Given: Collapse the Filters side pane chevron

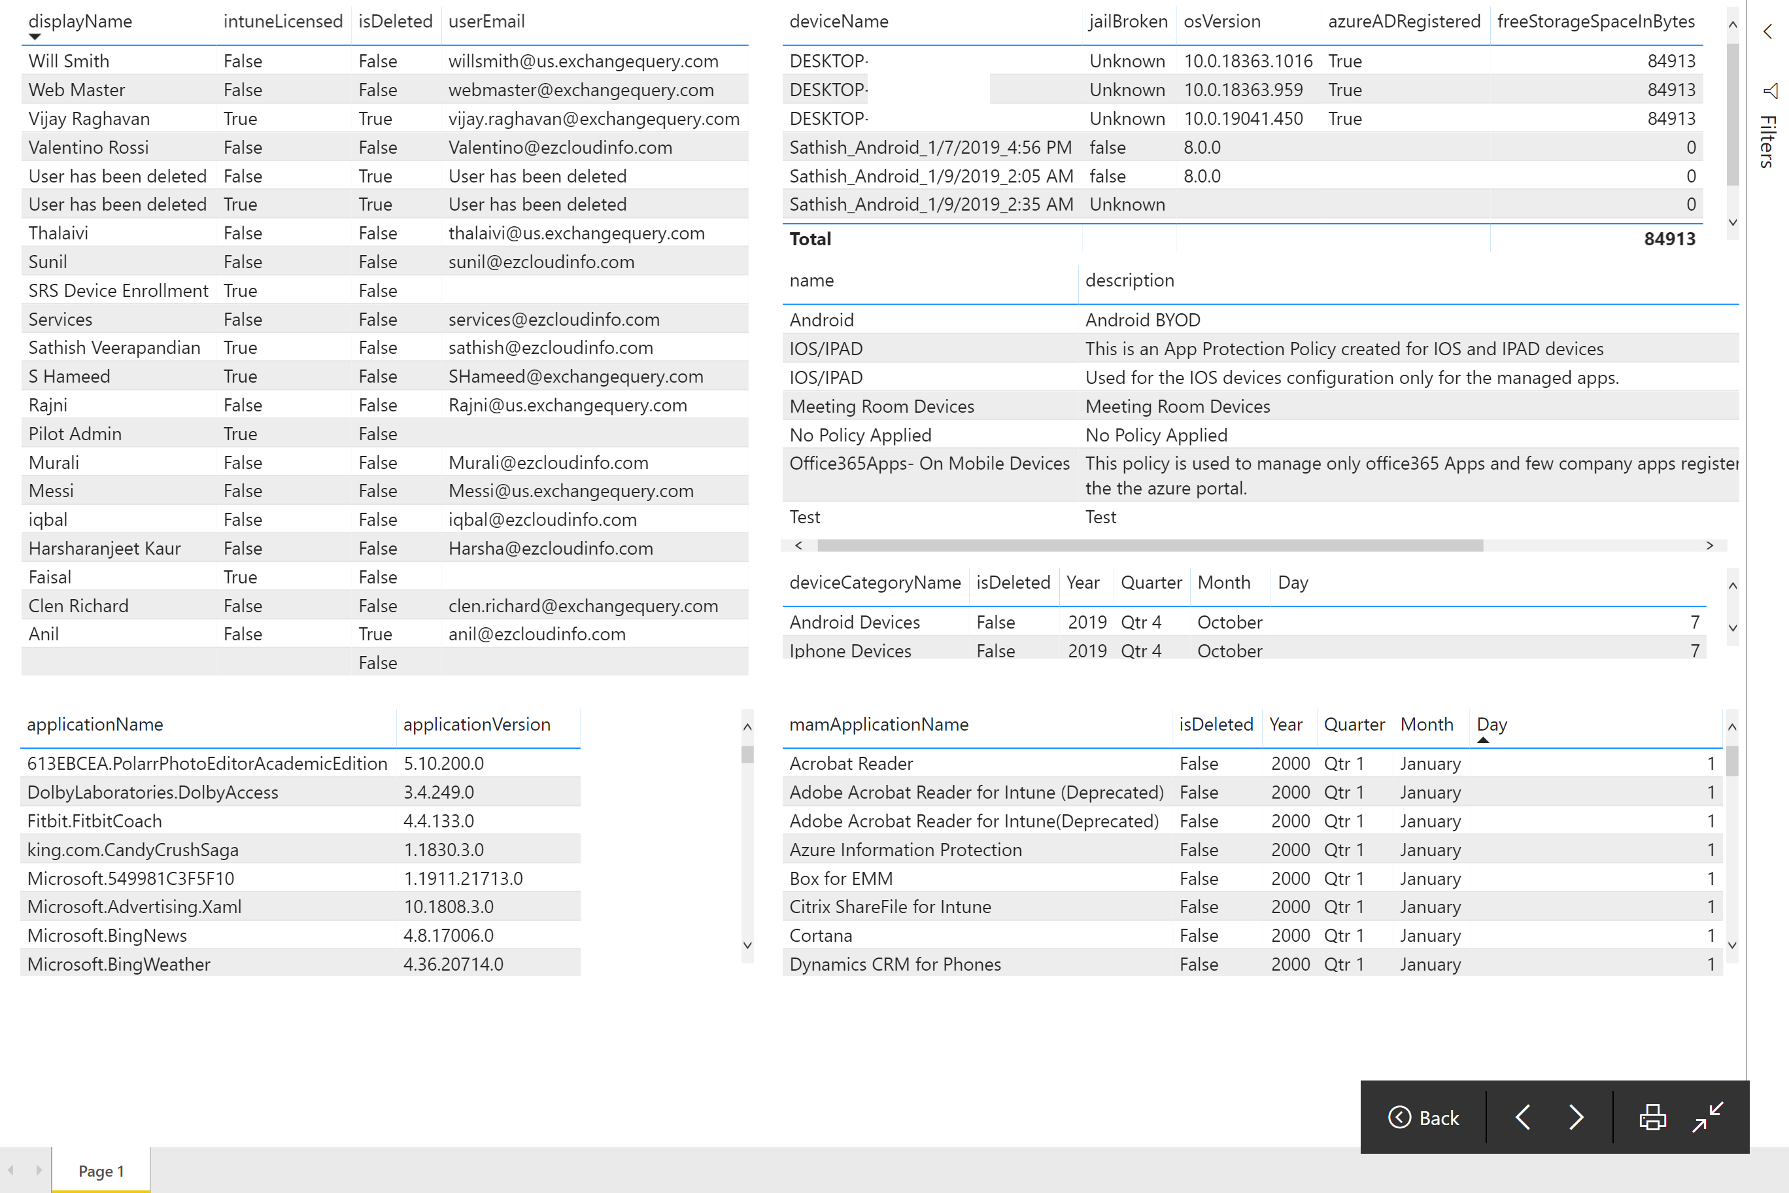Looking at the screenshot, I should pyautogui.click(x=1766, y=31).
